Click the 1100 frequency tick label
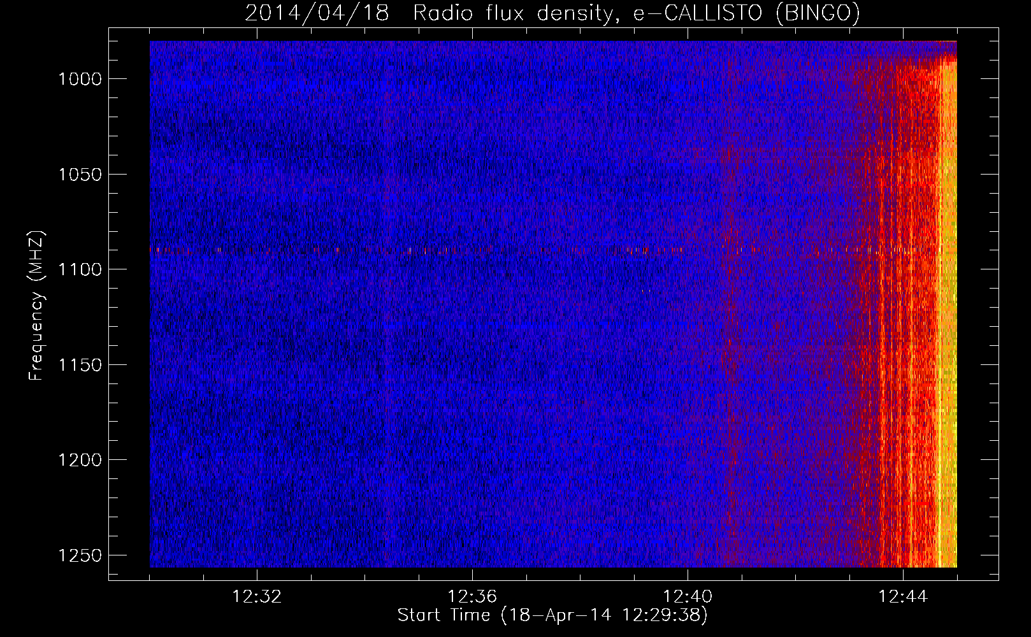The image size is (1031, 637). pos(80,269)
